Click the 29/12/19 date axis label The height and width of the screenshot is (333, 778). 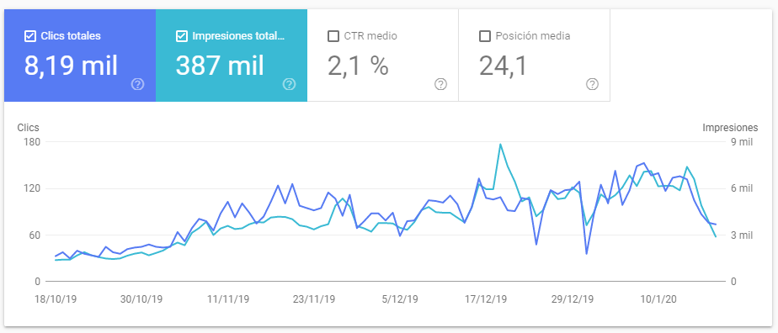572,300
